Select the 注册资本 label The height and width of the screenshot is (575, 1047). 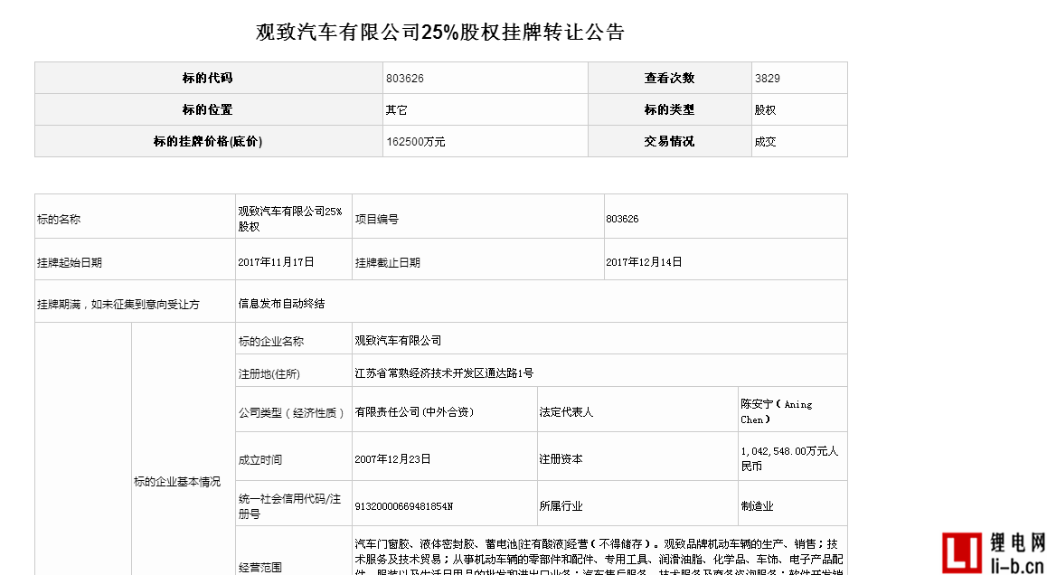(x=561, y=459)
